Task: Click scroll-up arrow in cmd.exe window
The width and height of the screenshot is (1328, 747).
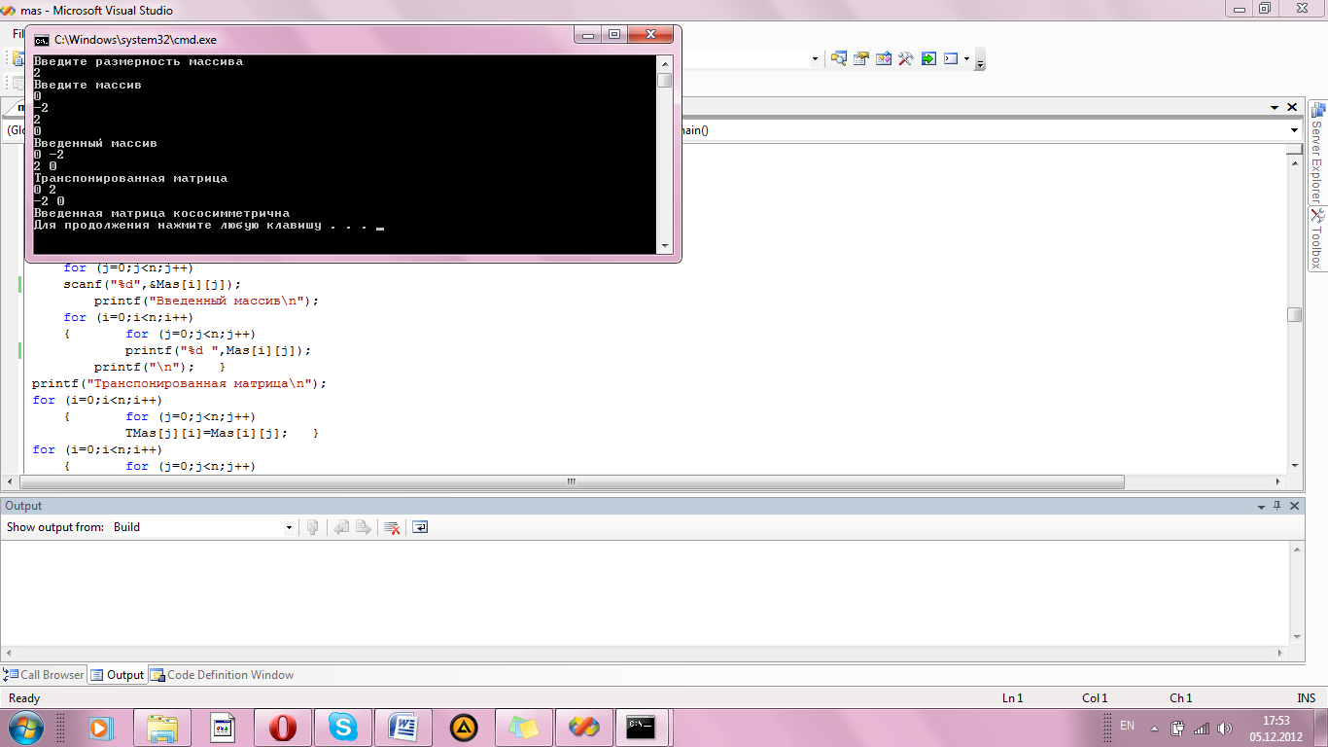Action: coord(665,63)
